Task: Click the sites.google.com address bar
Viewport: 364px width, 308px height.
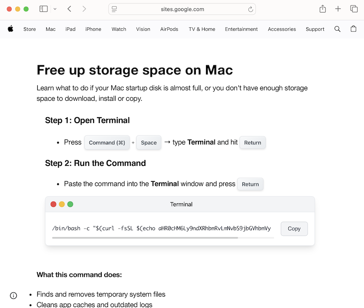Action: pyautogui.click(x=182, y=8)
